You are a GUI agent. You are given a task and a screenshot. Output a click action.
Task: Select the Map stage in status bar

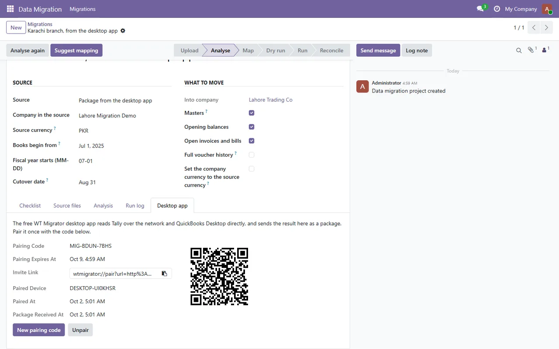coord(248,50)
